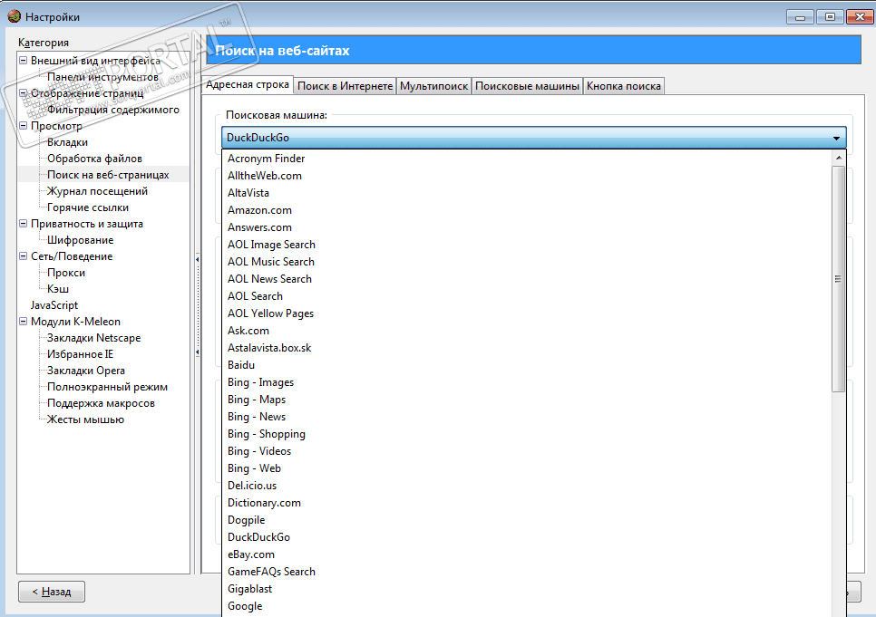Choose Dictionary.com from the list
Screen dimensions: 876x617
(x=527, y=503)
